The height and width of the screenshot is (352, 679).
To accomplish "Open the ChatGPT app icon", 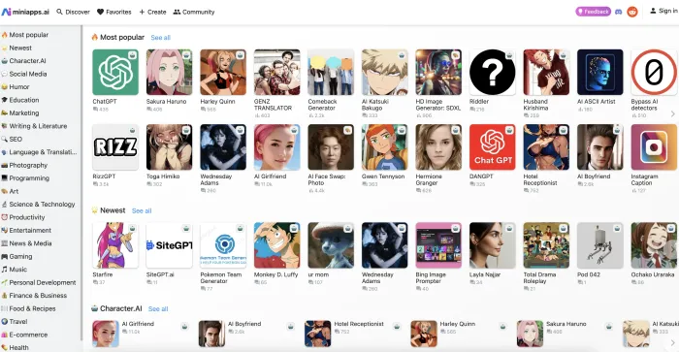I will (115, 73).
